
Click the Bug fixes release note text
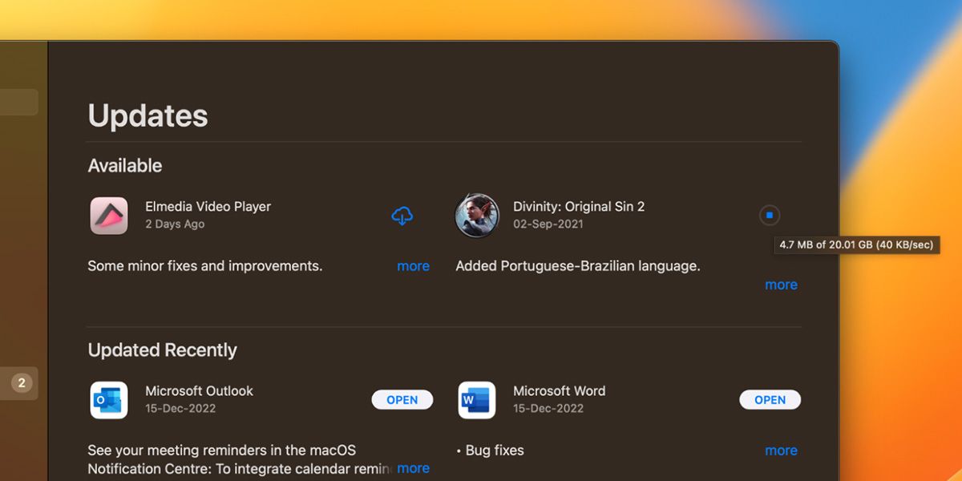coord(490,450)
